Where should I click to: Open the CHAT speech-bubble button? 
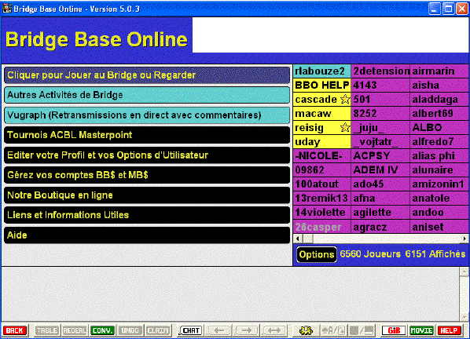click(191, 330)
